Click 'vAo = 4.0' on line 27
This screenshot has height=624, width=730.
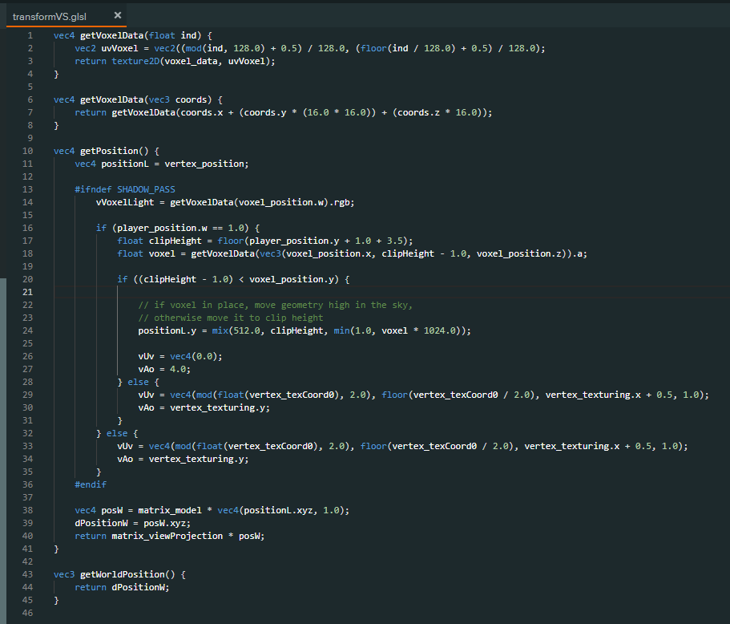tap(164, 370)
